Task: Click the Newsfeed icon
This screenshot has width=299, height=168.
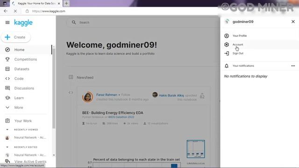Action: 71,77
